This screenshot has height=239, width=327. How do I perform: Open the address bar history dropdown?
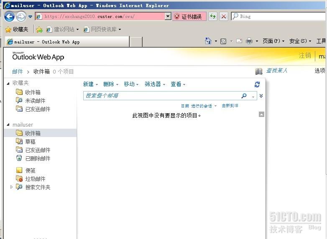point(168,16)
